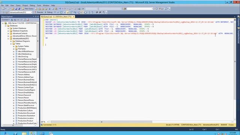Image resolution: width=240 pixels, height=135 pixels.
Task: Click the Undo arrow icon
Action: click(x=60, y=9)
